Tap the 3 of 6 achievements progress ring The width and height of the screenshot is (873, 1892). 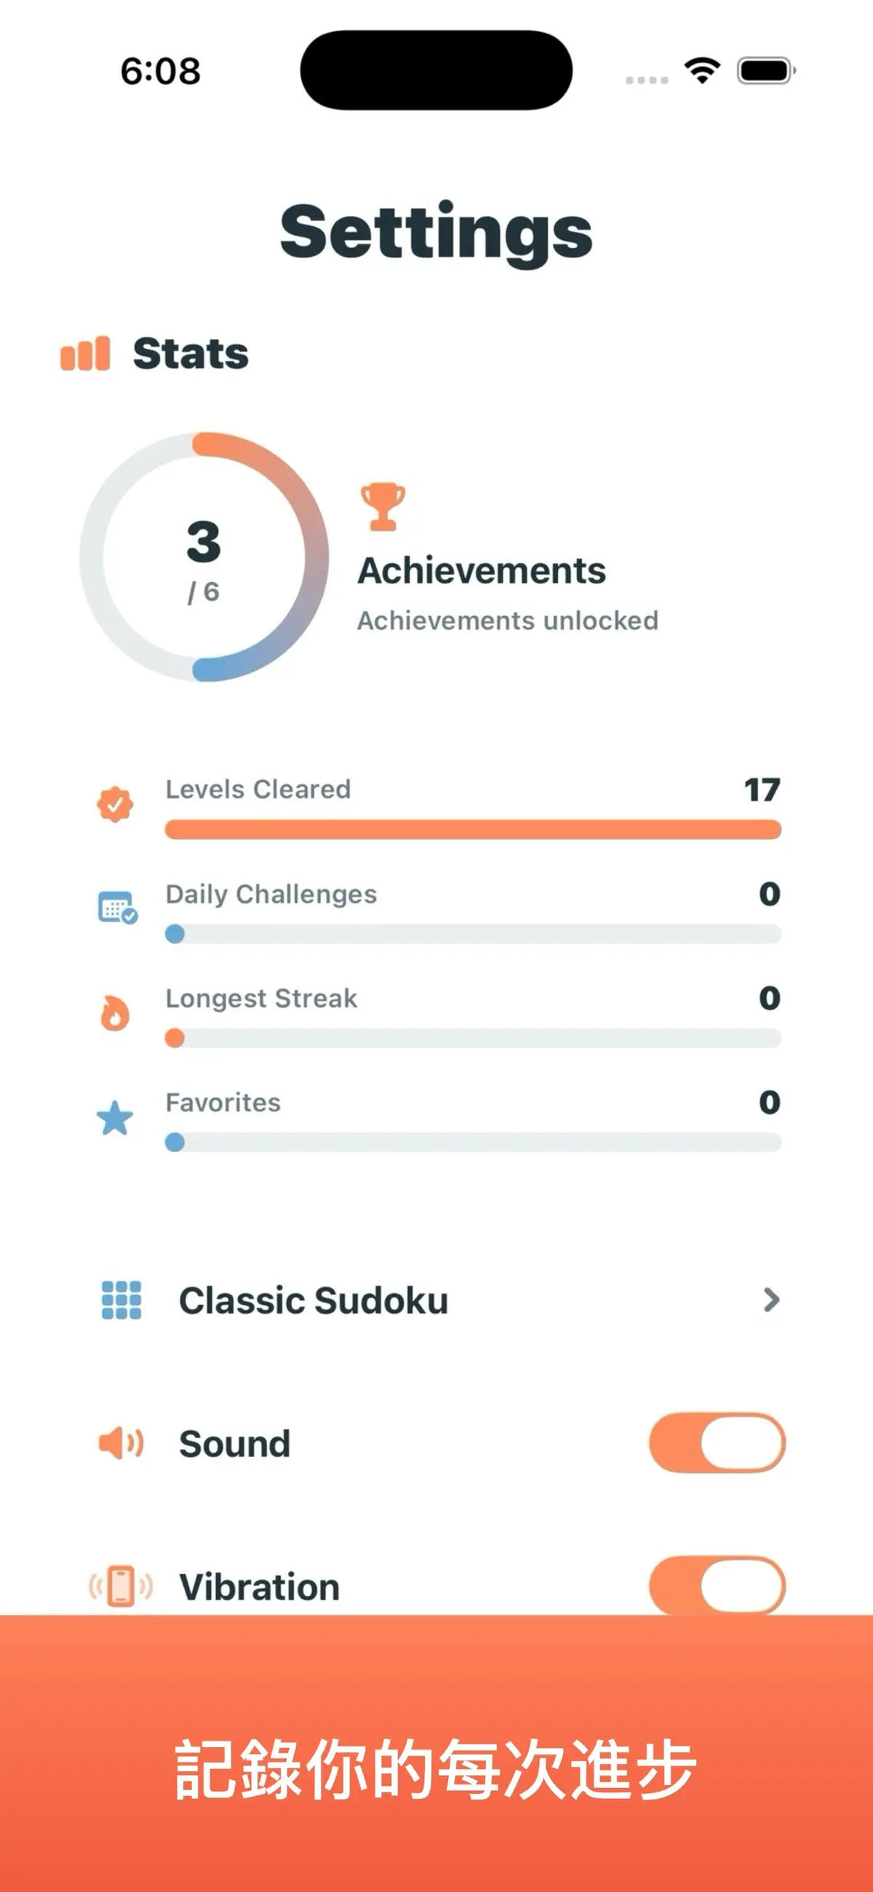coord(204,556)
